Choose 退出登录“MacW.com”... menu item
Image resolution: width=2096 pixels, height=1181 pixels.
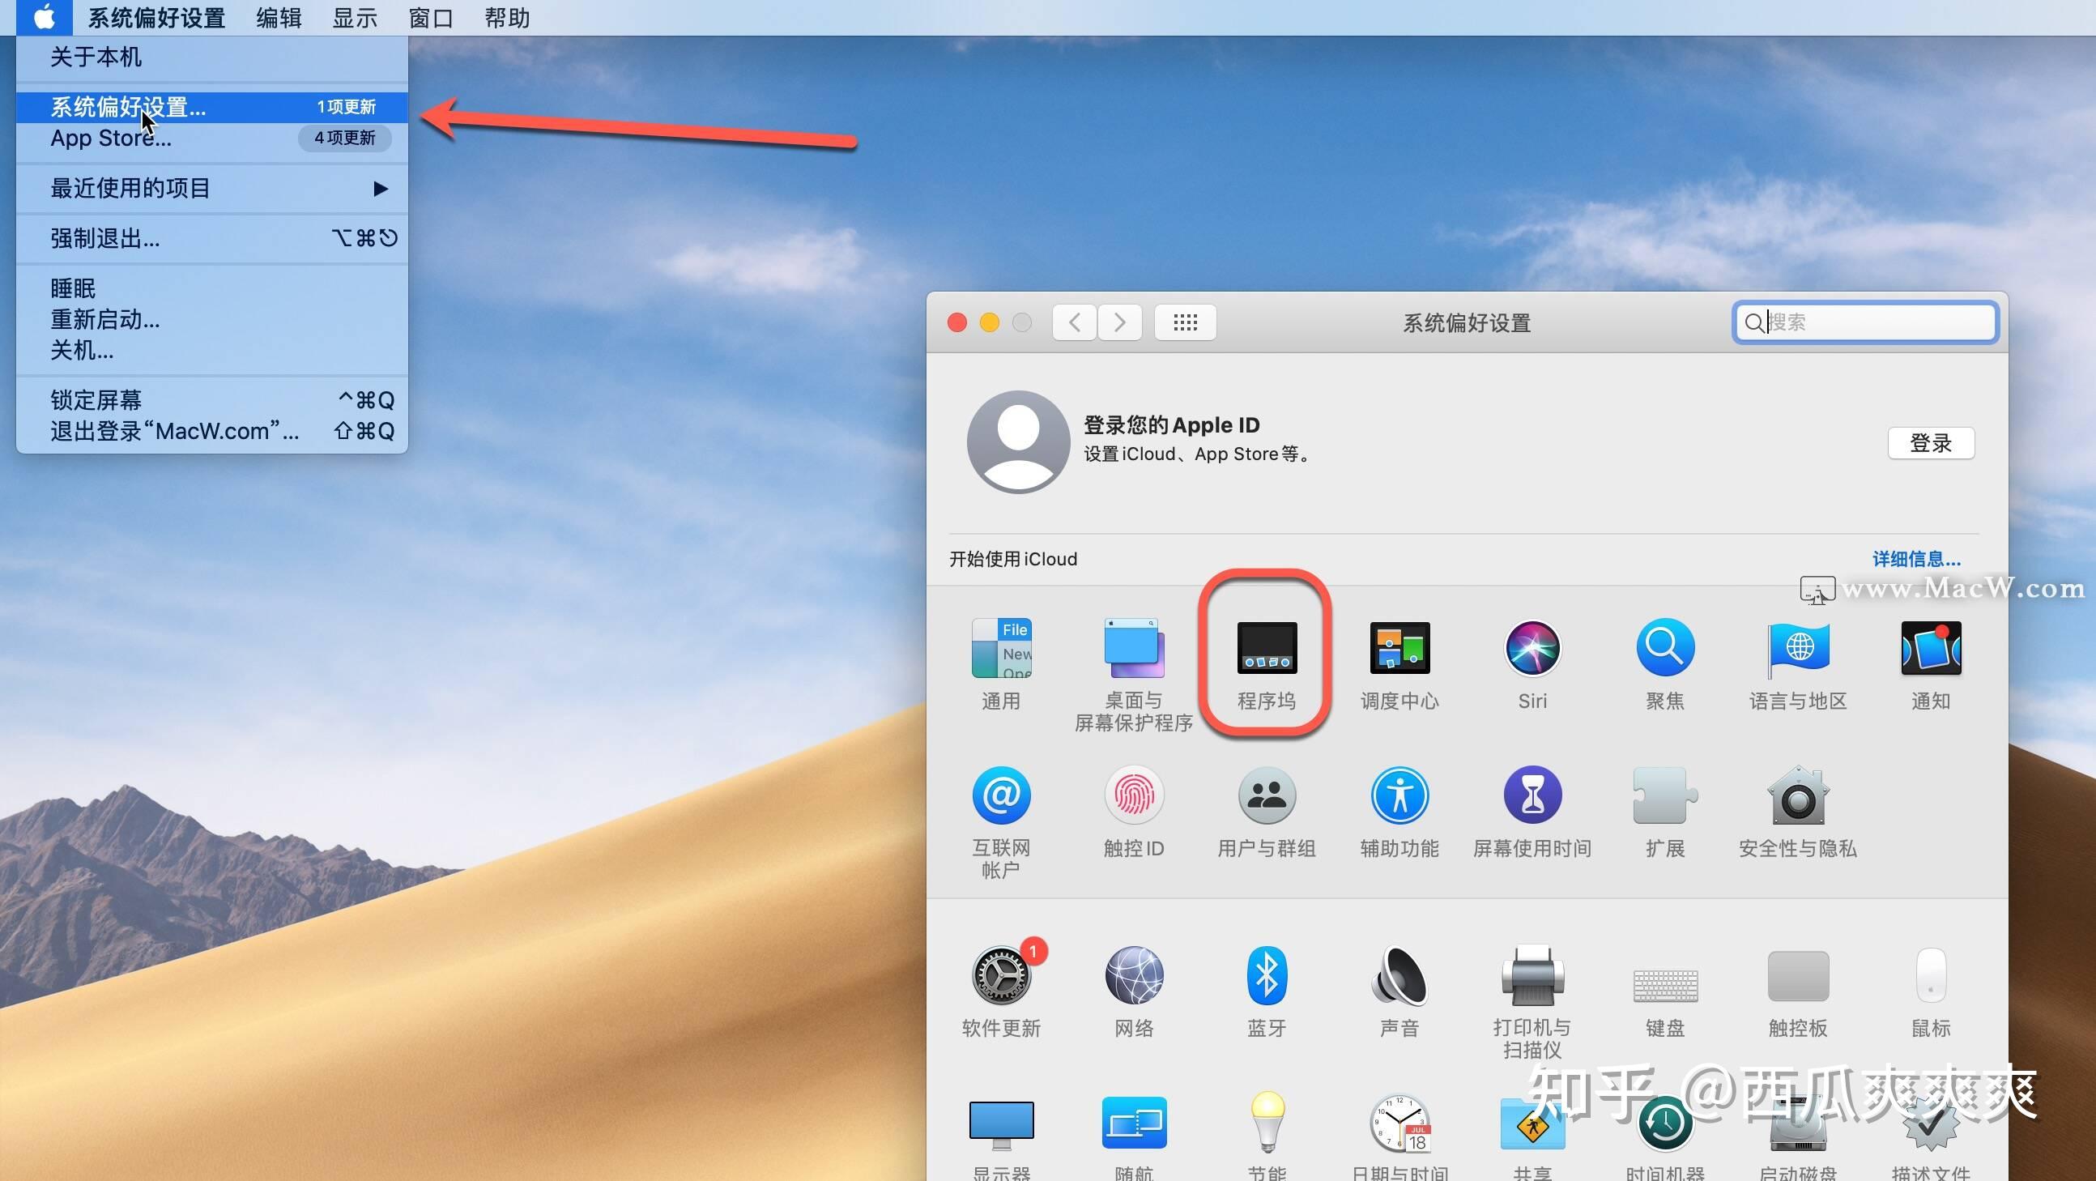click(211, 431)
